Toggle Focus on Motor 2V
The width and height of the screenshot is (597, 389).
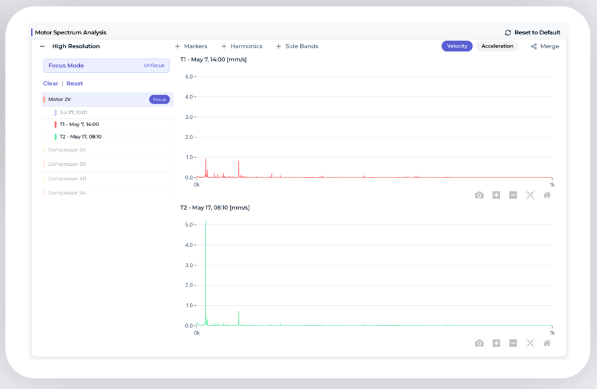[x=159, y=100]
